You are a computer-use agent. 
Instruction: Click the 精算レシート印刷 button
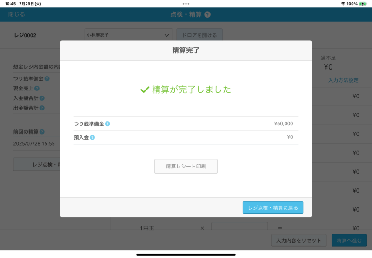pyautogui.click(x=186, y=166)
